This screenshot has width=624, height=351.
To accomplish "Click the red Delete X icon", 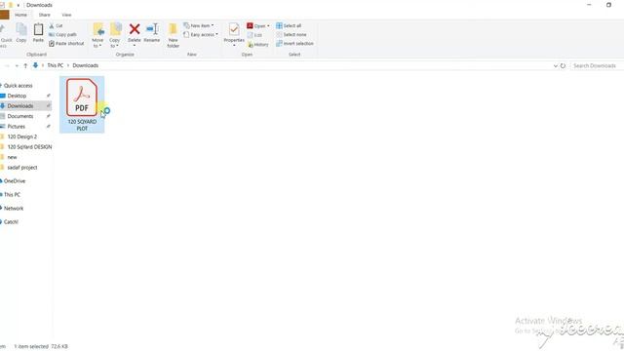I will [135, 29].
